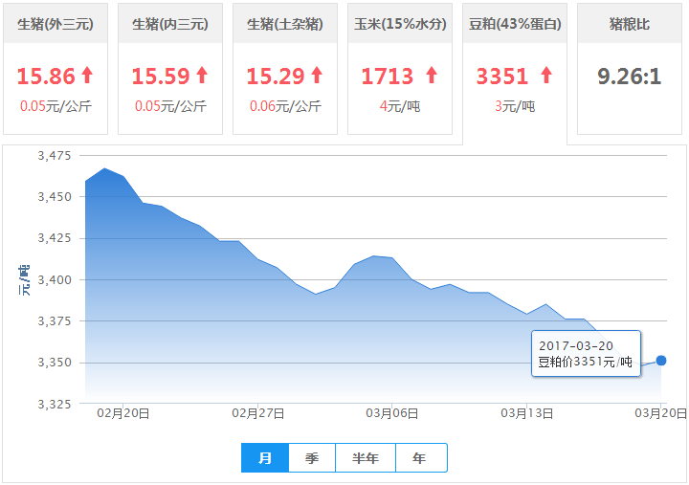Click the red up arrow beside 15.59
689x485 pixels.
click(x=202, y=75)
